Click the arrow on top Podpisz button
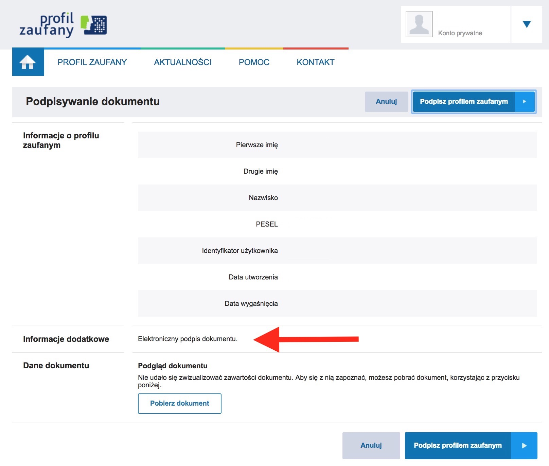 click(x=525, y=101)
